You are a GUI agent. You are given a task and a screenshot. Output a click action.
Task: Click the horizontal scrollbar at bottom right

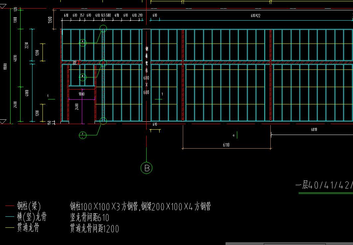tap(289, 243)
